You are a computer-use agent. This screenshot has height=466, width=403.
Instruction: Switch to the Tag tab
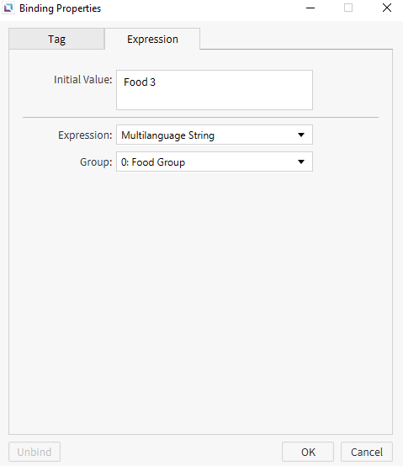56,39
